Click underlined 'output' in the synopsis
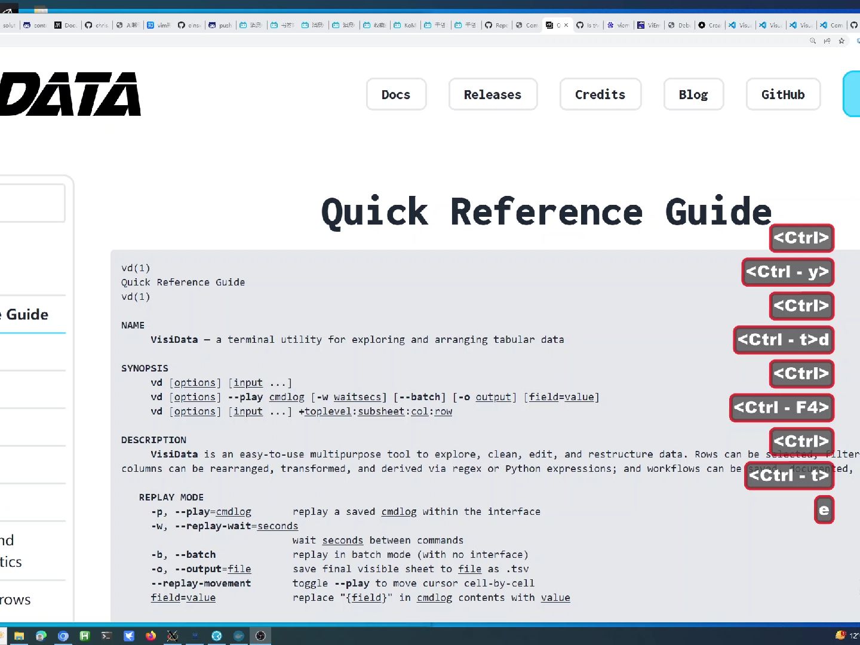860x645 pixels. coord(493,397)
